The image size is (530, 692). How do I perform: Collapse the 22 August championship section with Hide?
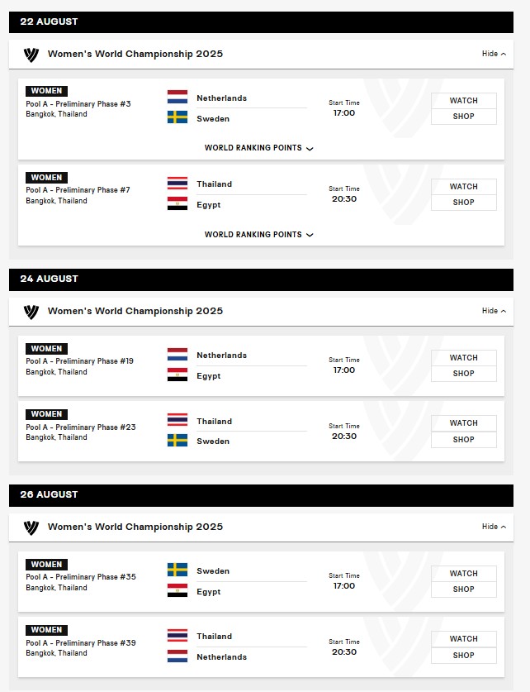[494, 54]
